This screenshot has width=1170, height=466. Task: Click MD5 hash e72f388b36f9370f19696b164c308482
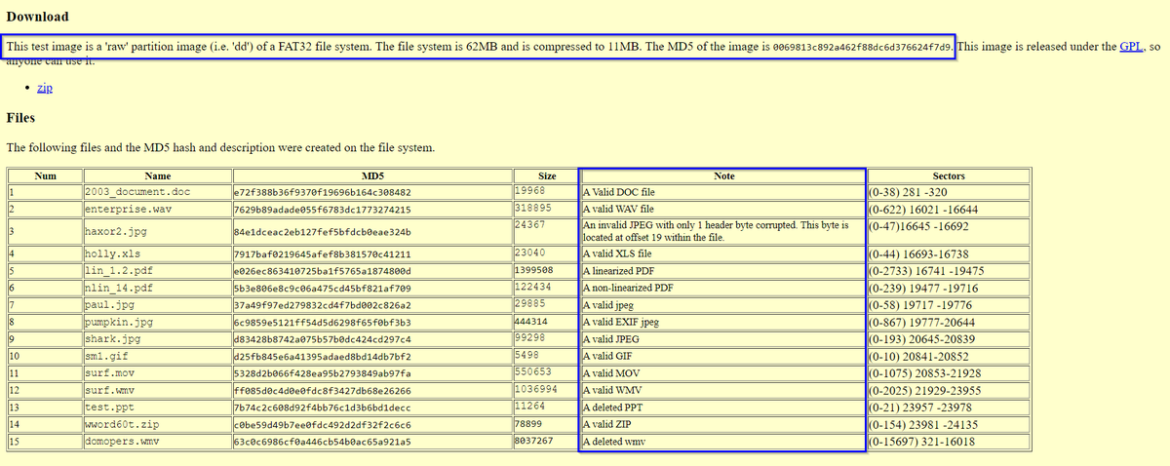323,193
